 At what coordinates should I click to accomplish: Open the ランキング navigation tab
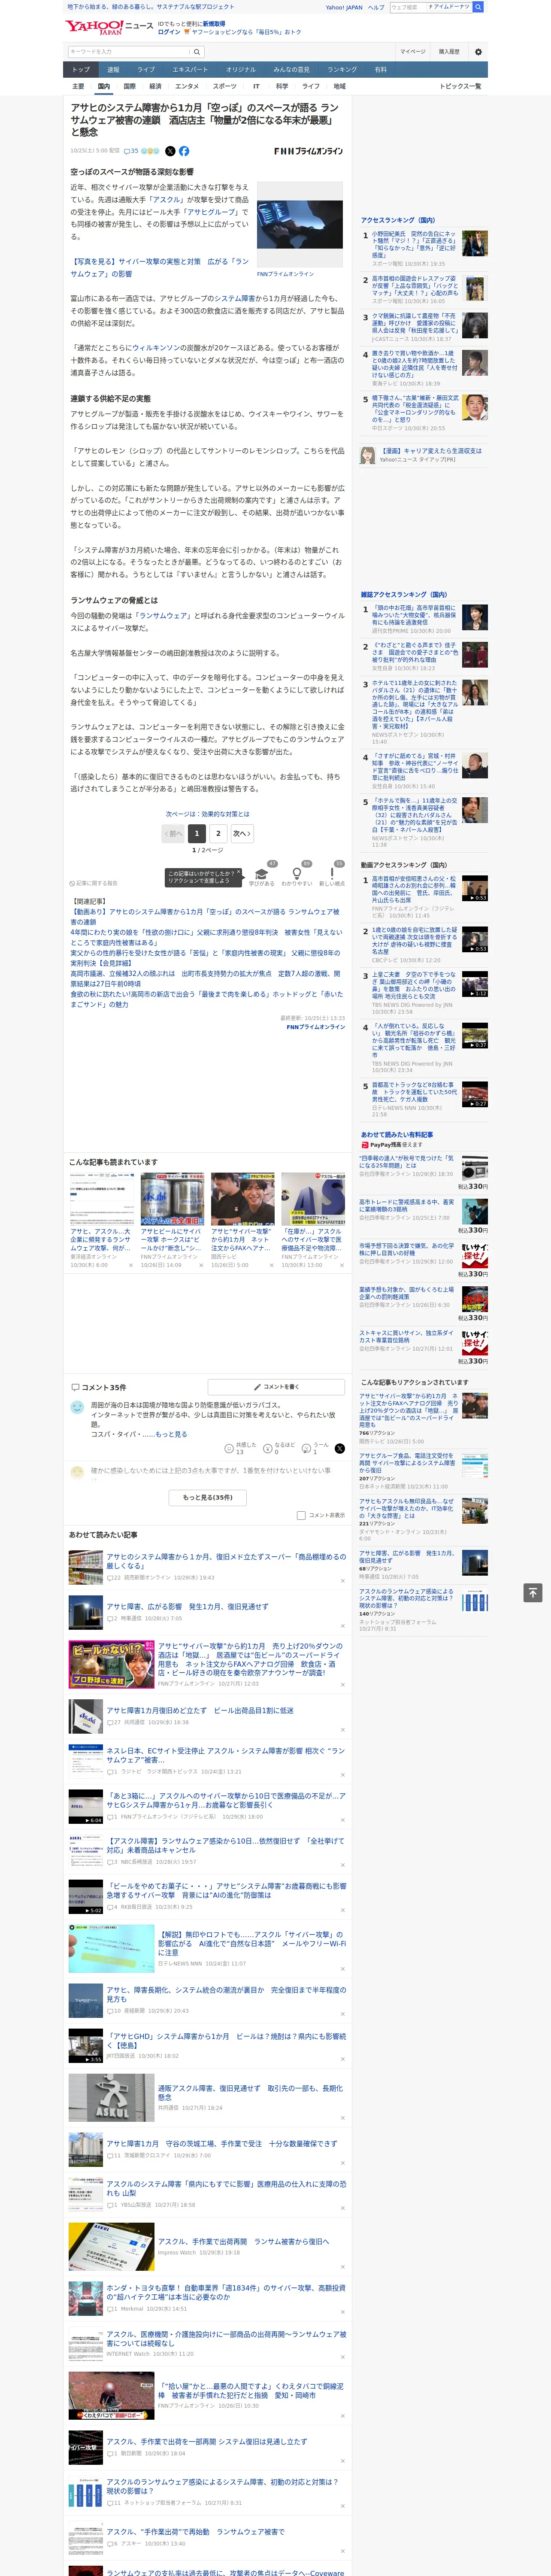342,70
